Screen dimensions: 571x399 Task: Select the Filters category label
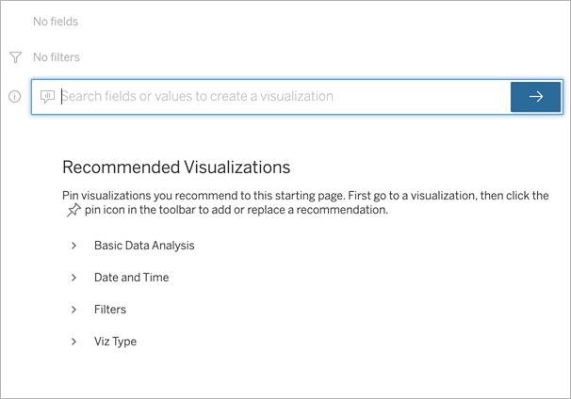(x=109, y=310)
